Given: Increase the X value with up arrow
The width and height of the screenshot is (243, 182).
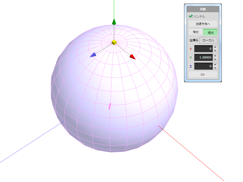Looking at the screenshot, I should 215,47.
